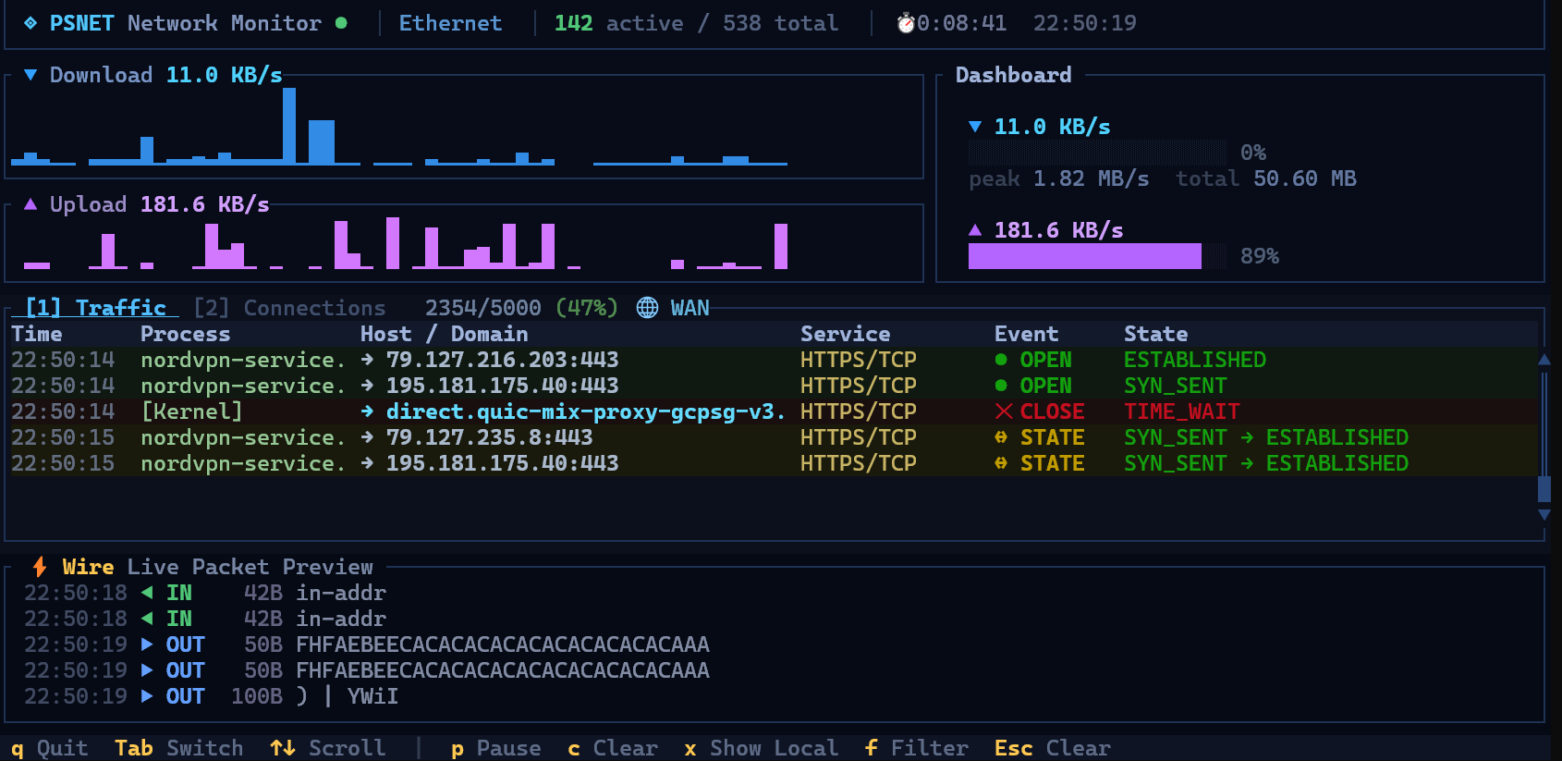Click the direct.quic-mix-proxy domain link
1562x761 pixels.
point(585,411)
